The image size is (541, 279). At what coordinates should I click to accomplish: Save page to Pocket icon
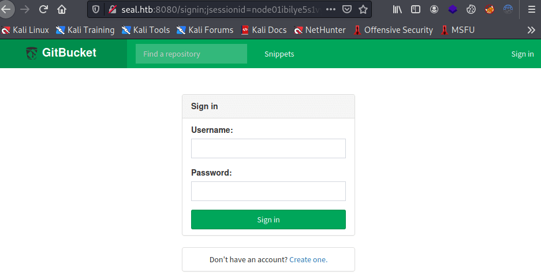(x=347, y=9)
